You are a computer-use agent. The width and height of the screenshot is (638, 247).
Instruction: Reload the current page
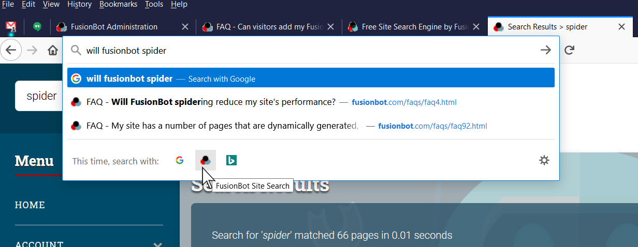point(570,50)
